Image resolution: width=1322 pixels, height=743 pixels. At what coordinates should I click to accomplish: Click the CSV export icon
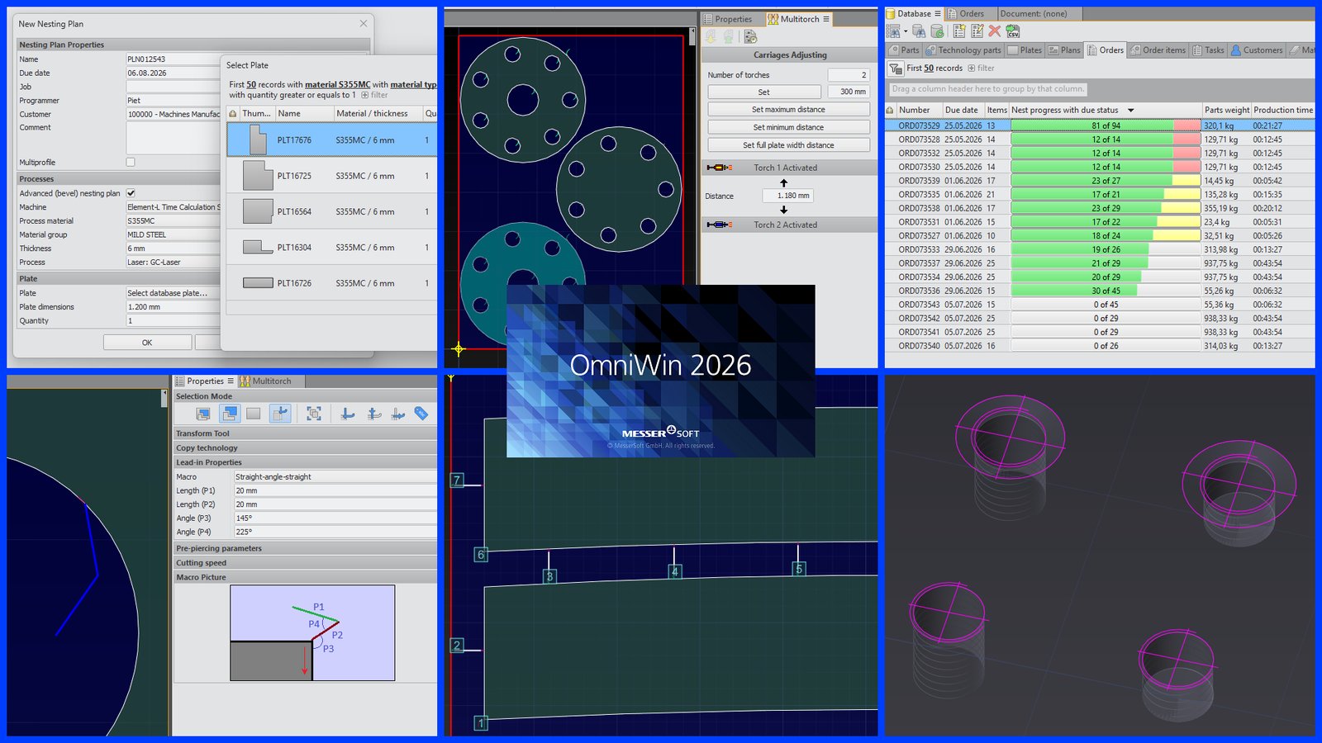tap(1013, 31)
